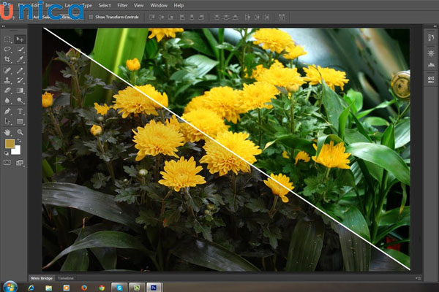Select the Pen tool
The width and height of the screenshot is (439, 292).
(x=7, y=111)
